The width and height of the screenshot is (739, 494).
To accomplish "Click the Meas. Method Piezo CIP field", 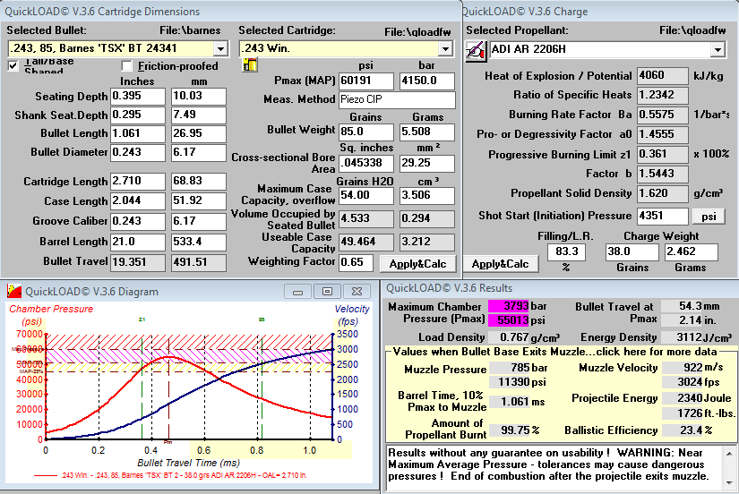I will [x=398, y=100].
